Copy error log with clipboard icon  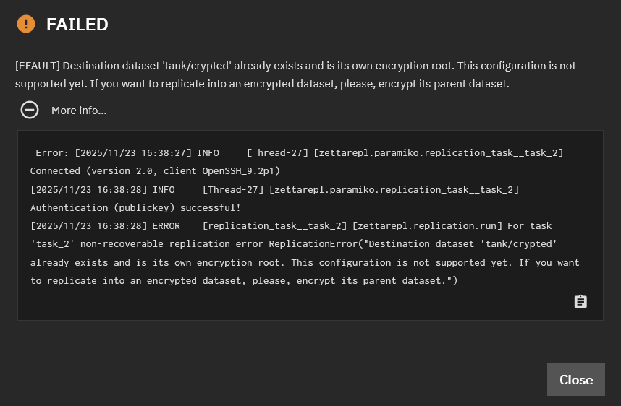pos(580,302)
